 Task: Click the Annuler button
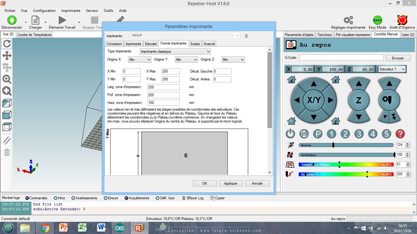tap(257, 183)
